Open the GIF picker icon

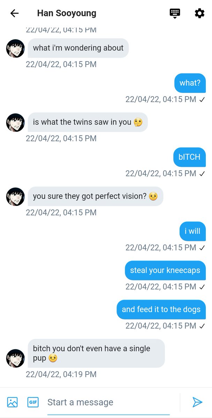[x=33, y=402]
